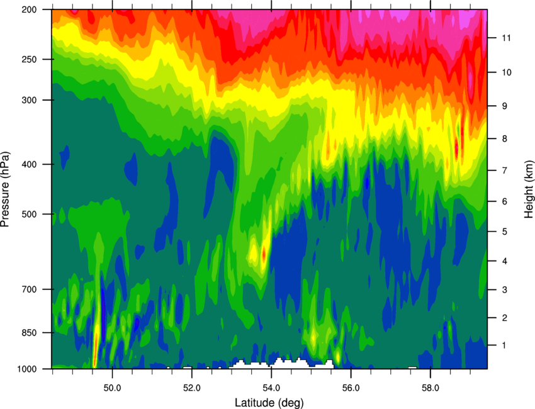Click the 'Pressure (hPa)' axis title

5,189
